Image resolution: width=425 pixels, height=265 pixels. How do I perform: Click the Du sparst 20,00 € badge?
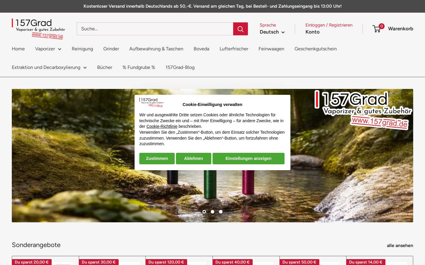pos(32,262)
